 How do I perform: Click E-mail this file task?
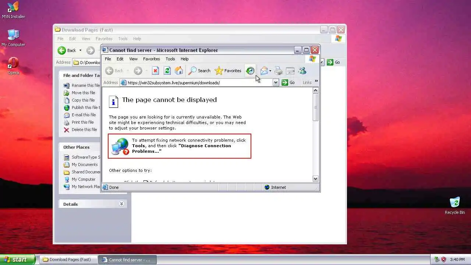click(80, 115)
